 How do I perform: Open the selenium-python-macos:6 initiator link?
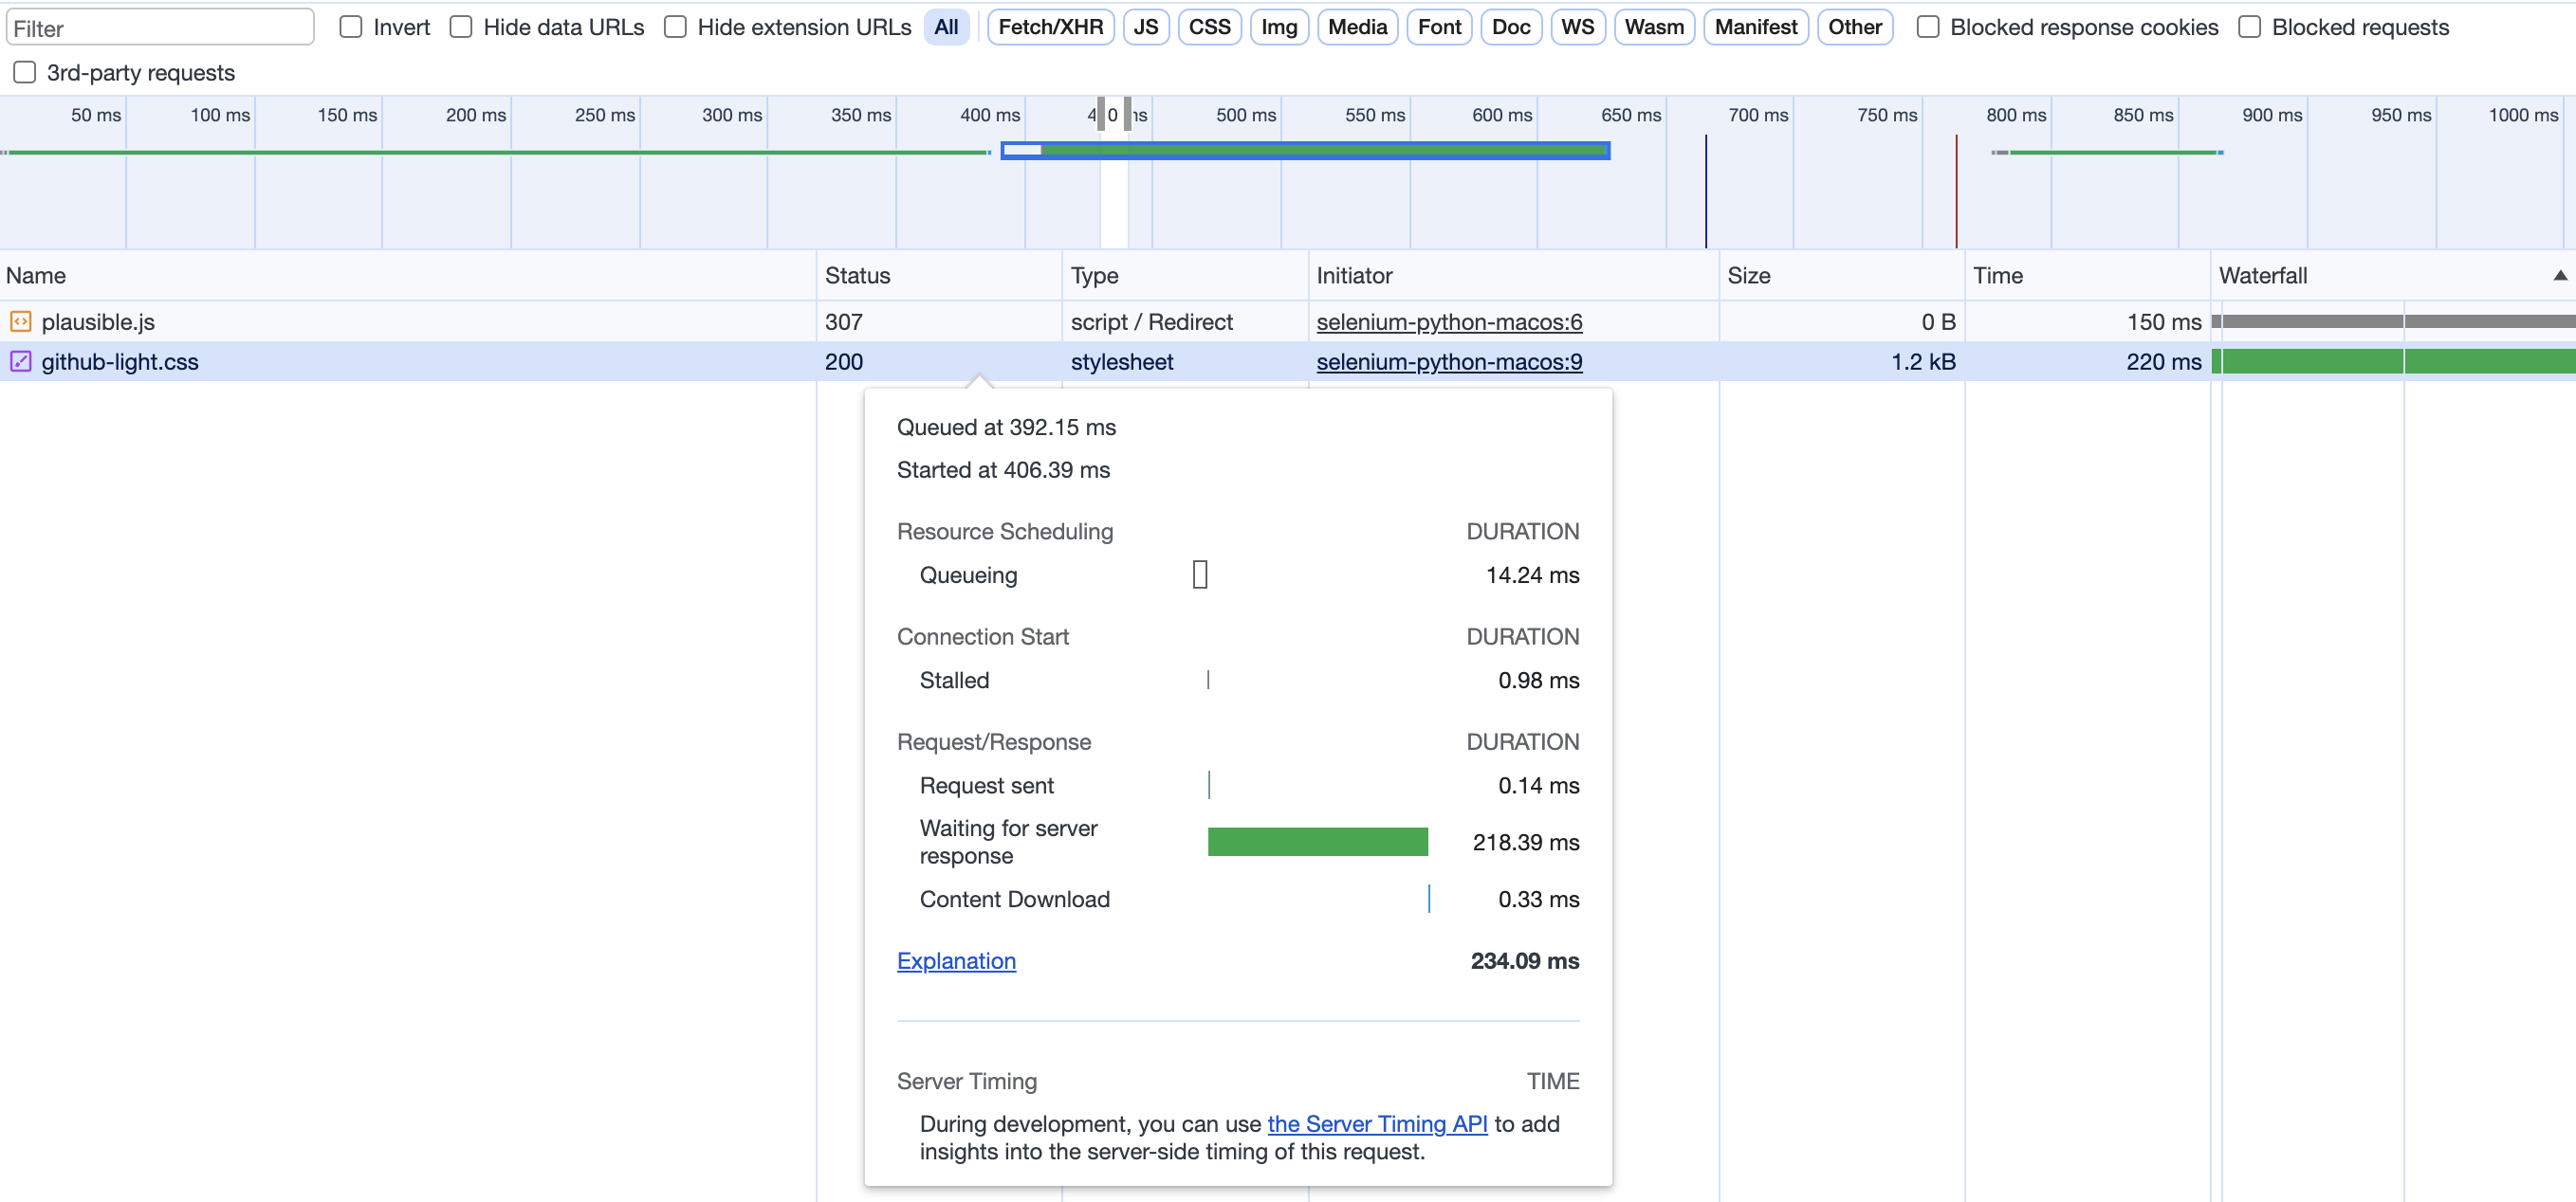point(1449,321)
